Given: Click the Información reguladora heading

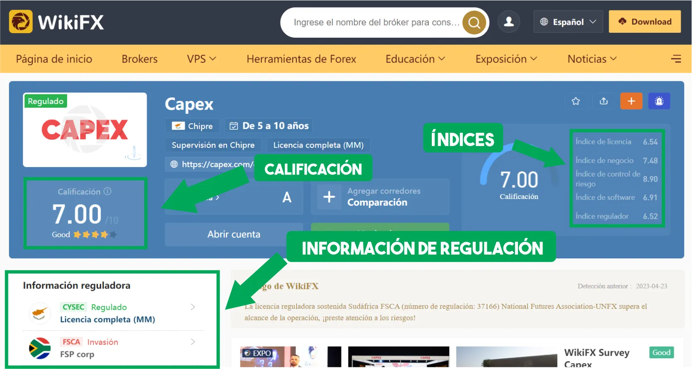Looking at the screenshot, I should (x=77, y=285).
